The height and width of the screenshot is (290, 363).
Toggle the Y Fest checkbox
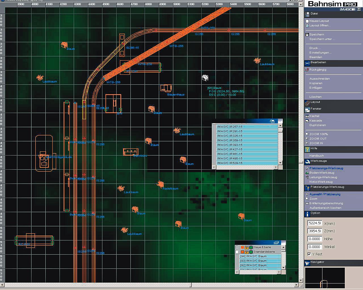point(309,254)
